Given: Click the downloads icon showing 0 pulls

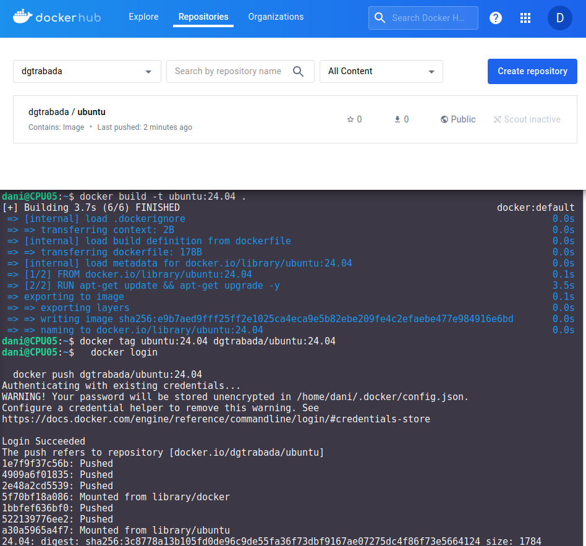Looking at the screenshot, I should point(397,119).
